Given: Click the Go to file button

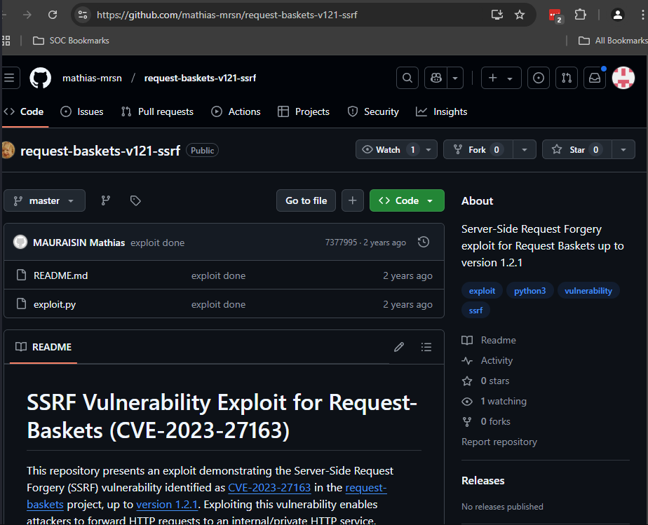Looking at the screenshot, I should (x=306, y=200).
